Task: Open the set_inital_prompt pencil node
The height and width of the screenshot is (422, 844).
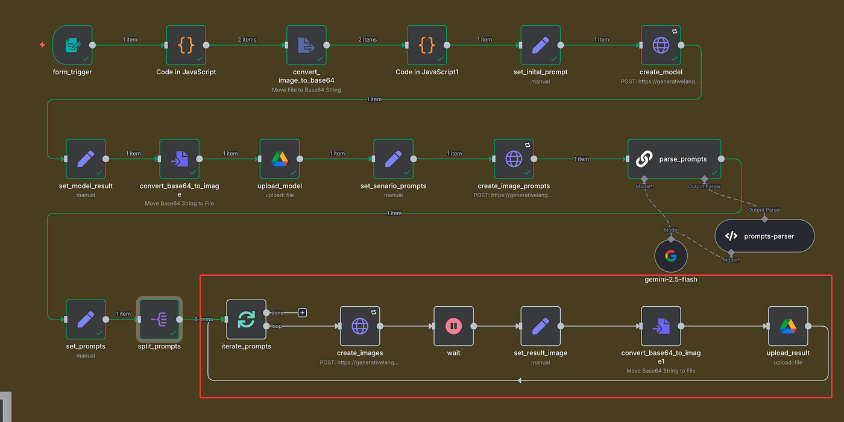Action: (541, 45)
